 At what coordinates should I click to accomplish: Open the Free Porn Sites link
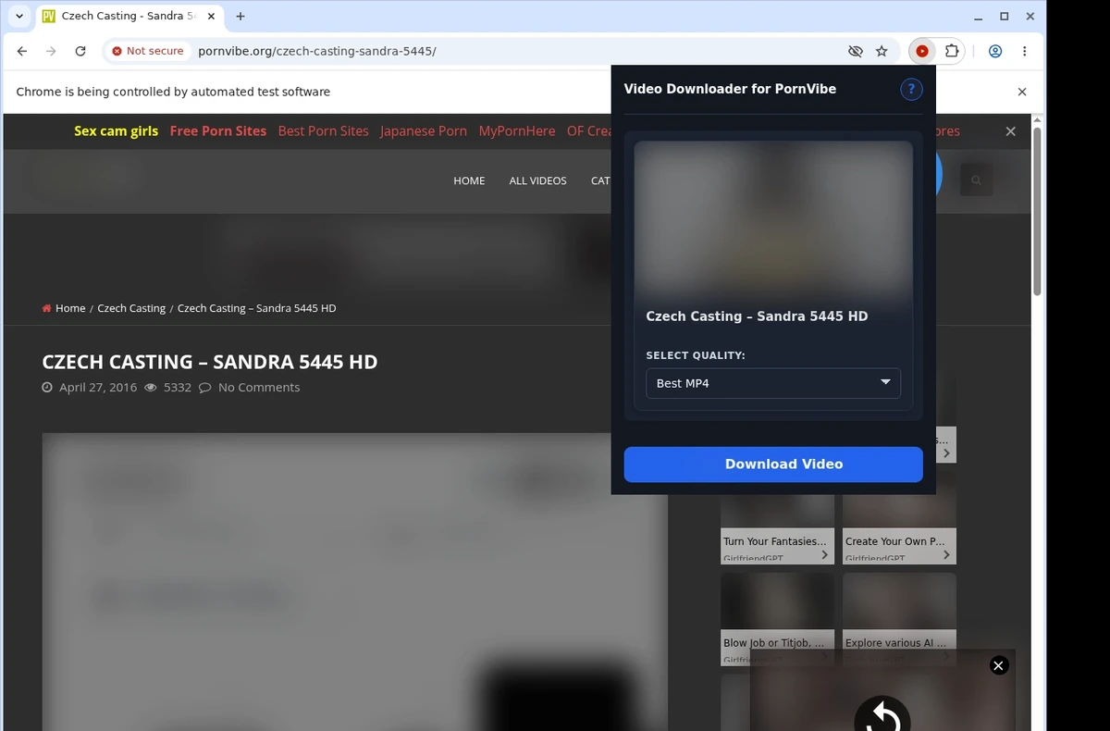(217, 131)
